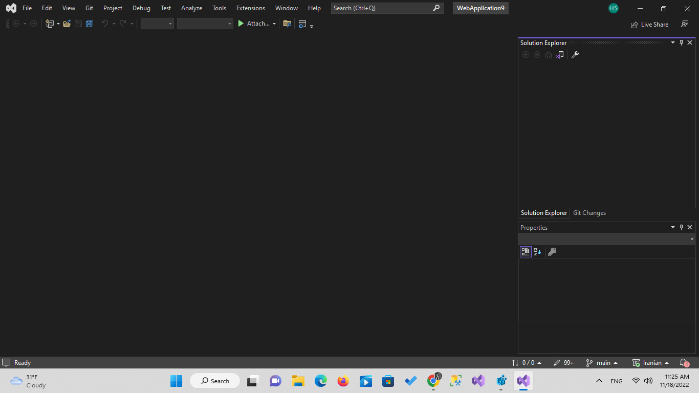
Task: Open the Extensions menu
Action: 251,8
